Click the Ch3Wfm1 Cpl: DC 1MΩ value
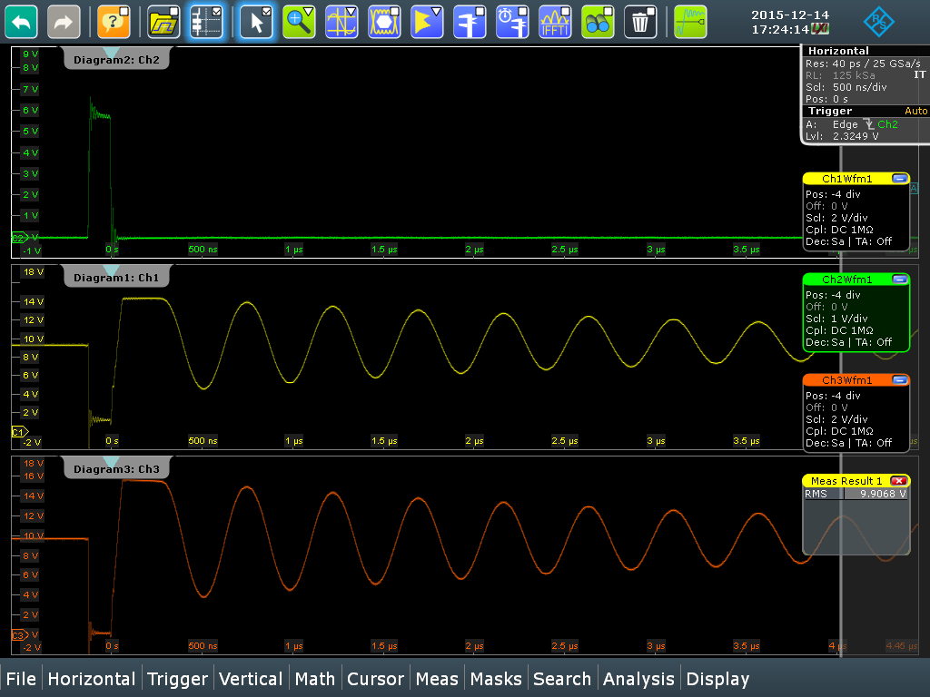This screenshot has height=697, width=930. click(x=852, y=431)
